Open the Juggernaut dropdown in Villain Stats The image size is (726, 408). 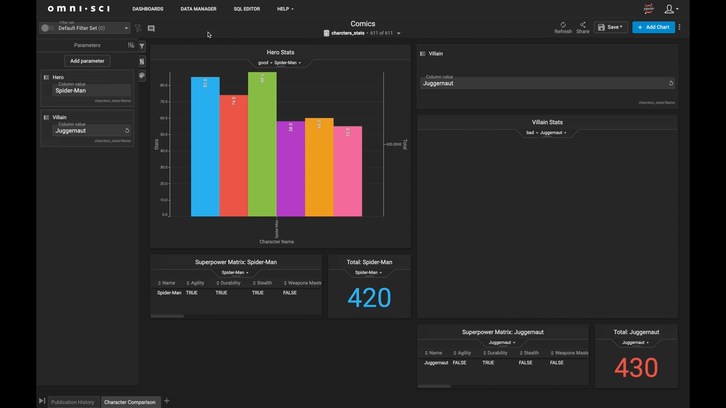click(553, 133)
